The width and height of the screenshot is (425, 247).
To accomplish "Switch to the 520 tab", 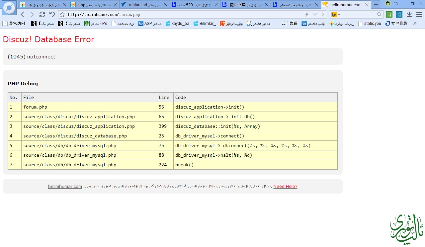I will (x=195, y=5).
